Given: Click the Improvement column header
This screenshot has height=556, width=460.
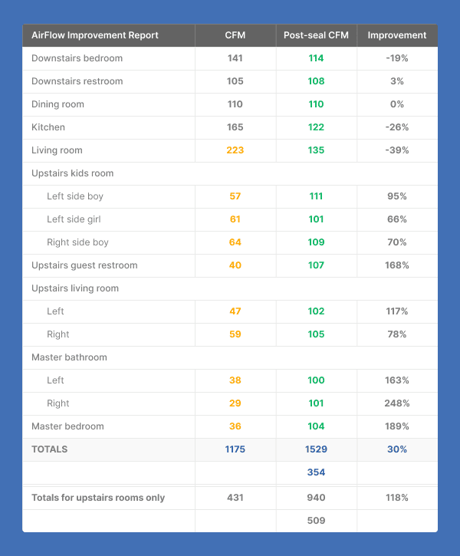Looking at the screenshot, I should [396, 35].
